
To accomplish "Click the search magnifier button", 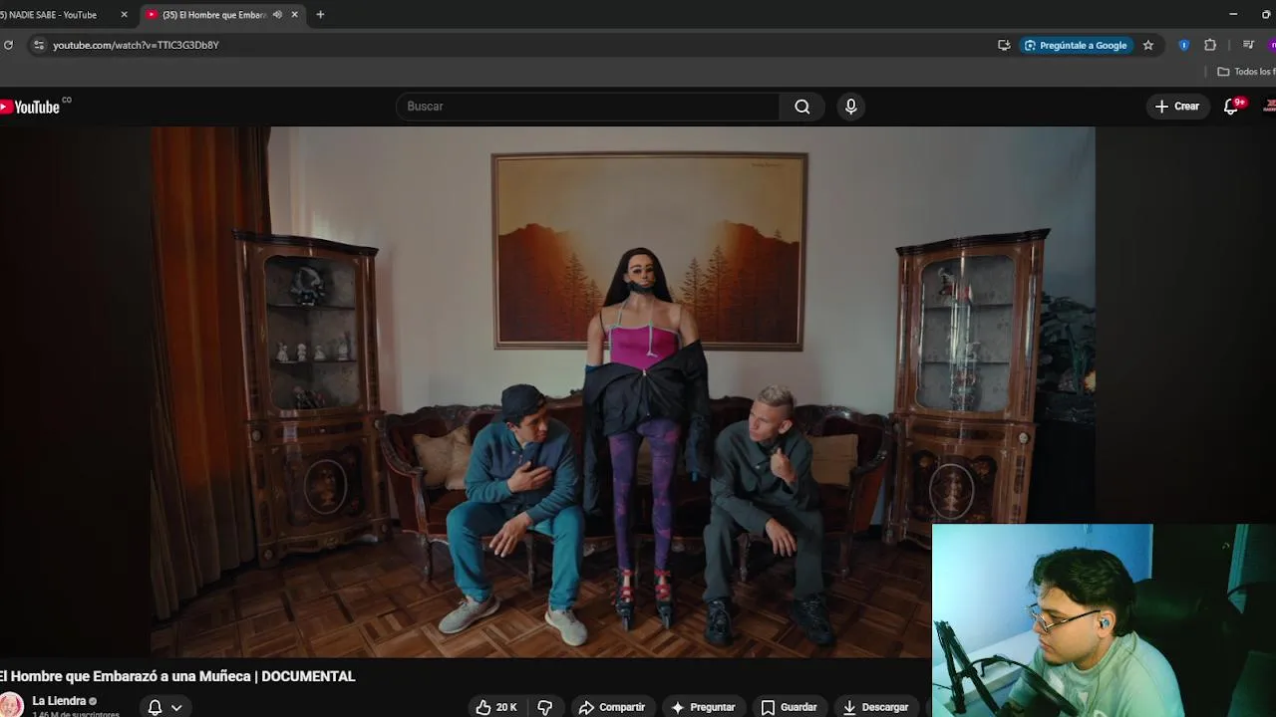I will coord(802,107).
